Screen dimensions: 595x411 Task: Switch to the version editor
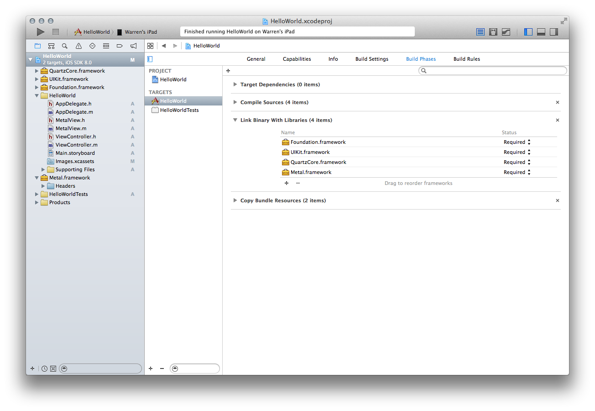[506, 32]
